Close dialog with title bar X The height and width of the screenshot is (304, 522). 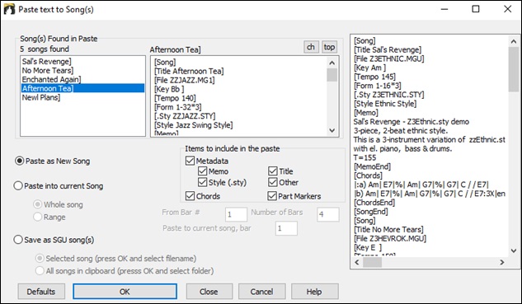coord(508,9)
